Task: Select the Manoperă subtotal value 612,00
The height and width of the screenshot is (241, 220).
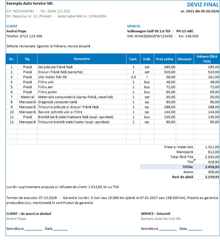Action: [207, 152]
